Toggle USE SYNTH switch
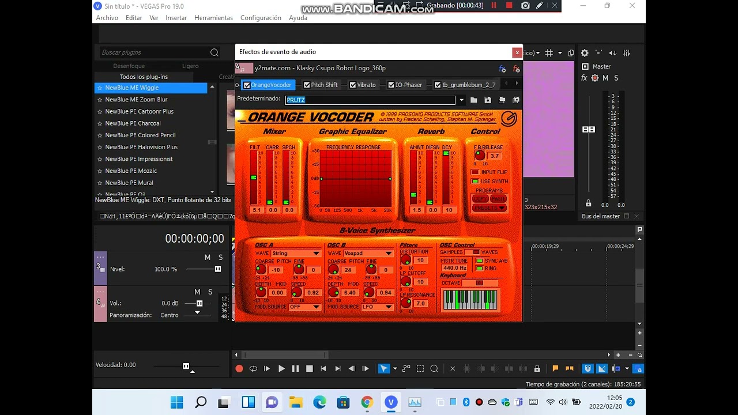This screenshot has width=738, height=415. point(475,182)
